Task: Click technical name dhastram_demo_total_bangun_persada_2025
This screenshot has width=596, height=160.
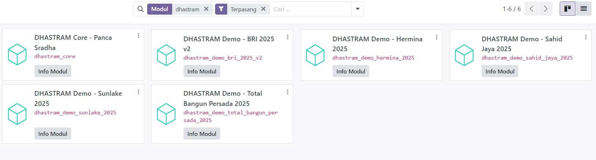Action: 230,117
